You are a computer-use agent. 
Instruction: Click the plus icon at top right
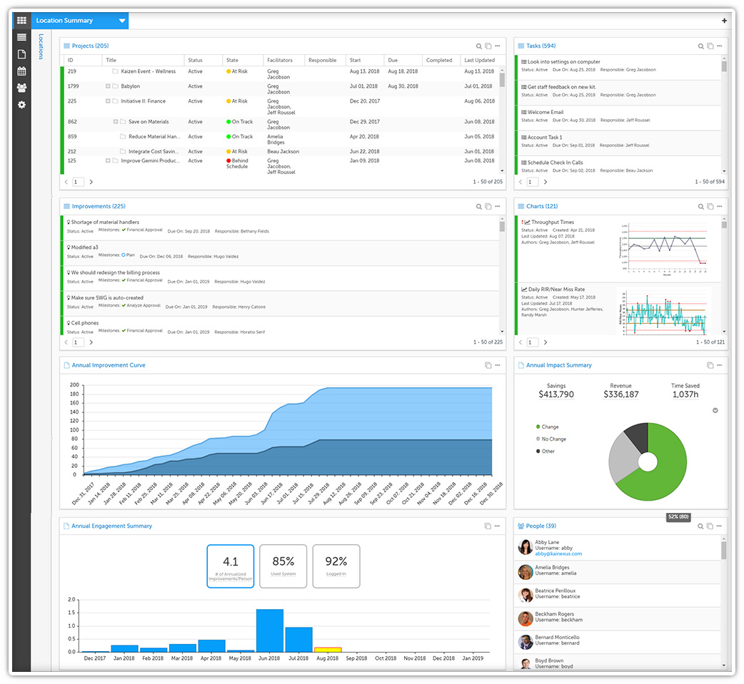coord(724,21)
